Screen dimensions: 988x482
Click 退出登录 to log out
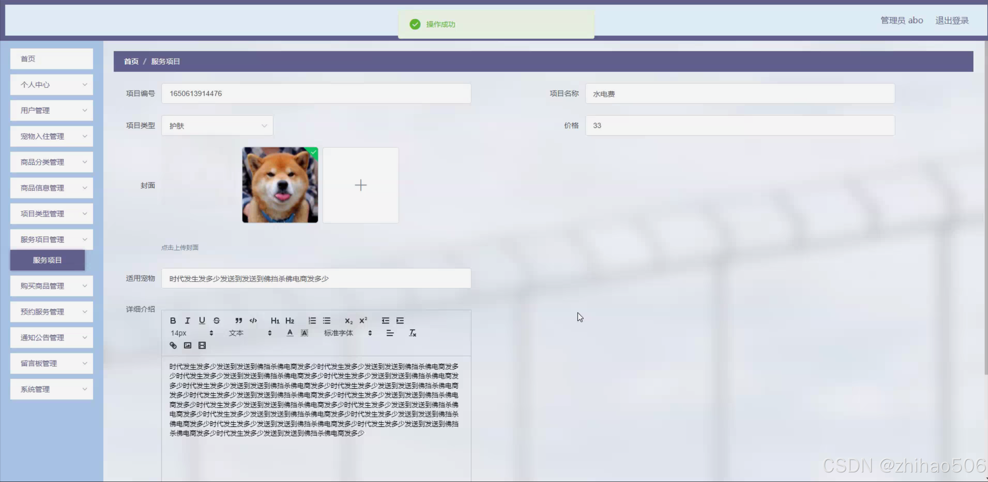tap(952, 20)
